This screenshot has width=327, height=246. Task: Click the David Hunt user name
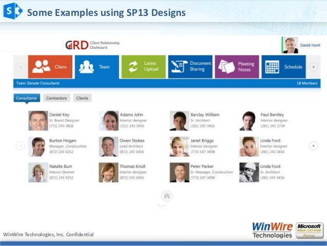click(x=310, y=45)
